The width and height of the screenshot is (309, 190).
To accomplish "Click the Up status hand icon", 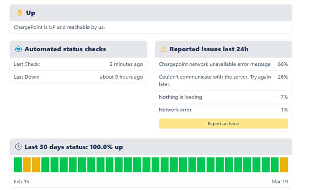I will click(x=19, y=13).
